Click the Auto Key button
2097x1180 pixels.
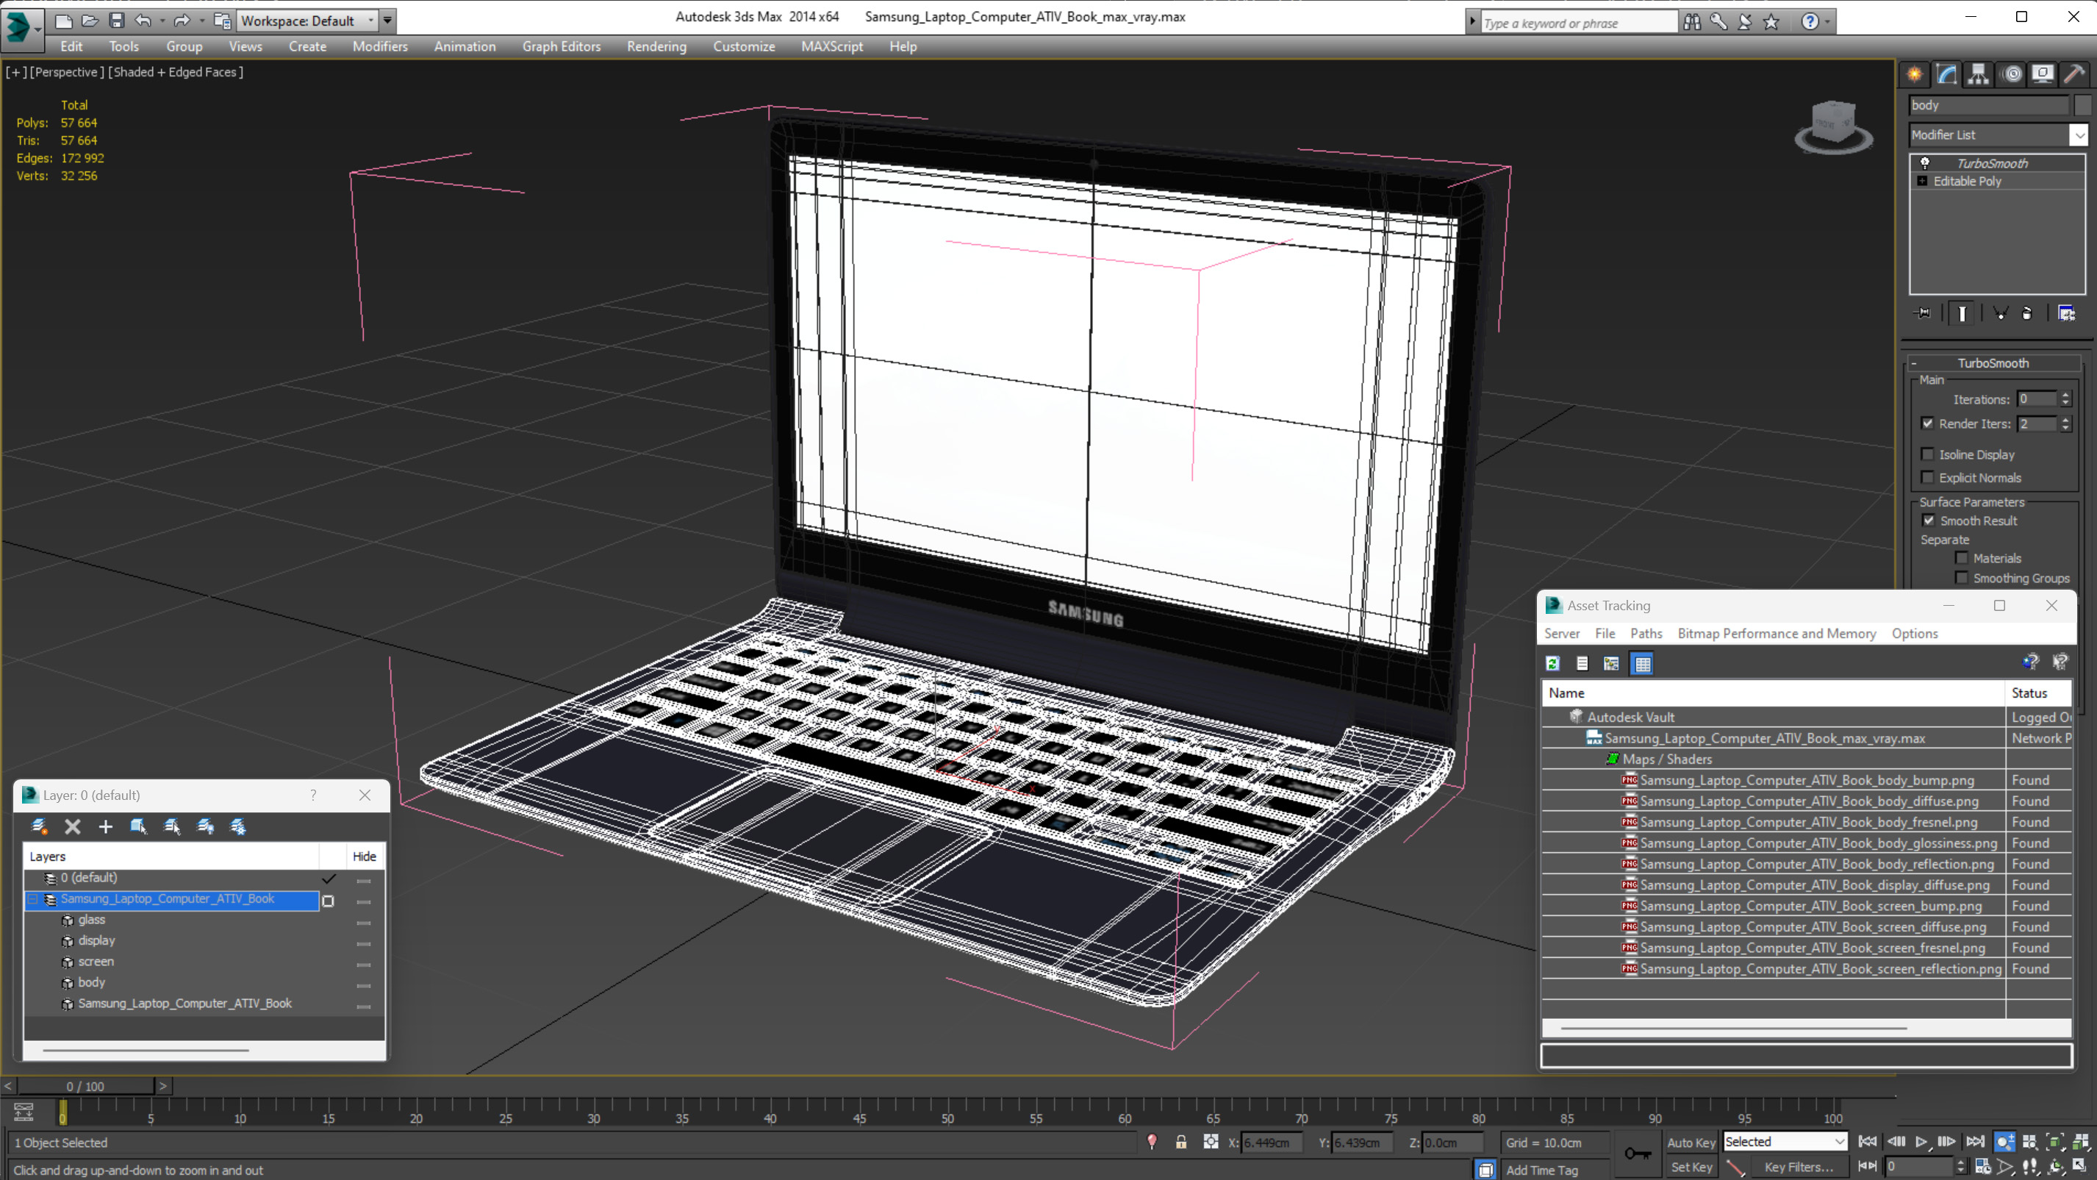(x=1691, y=1143)
